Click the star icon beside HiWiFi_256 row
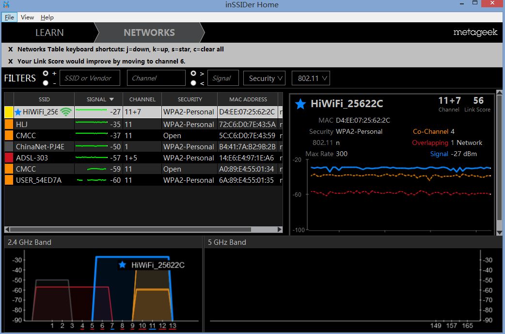Image resolution: width=505 pixels, height=334 pixels. [18, 112]
